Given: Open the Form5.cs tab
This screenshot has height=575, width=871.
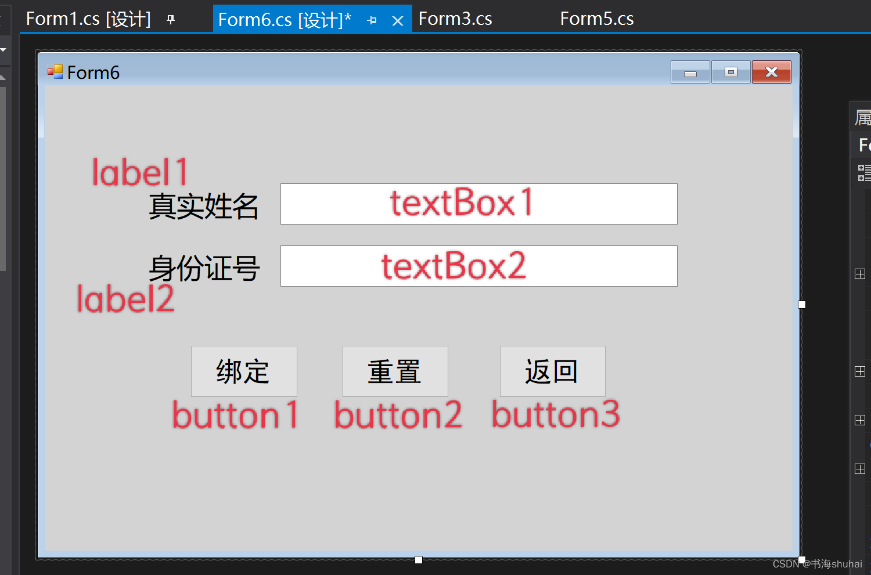Looking at the screenshot, I should tap(597, 19).
